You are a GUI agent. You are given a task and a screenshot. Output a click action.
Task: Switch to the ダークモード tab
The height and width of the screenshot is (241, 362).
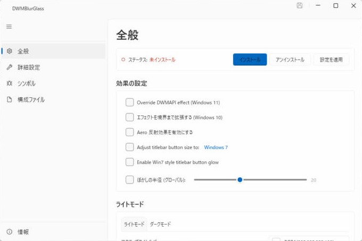coord(160,224)
